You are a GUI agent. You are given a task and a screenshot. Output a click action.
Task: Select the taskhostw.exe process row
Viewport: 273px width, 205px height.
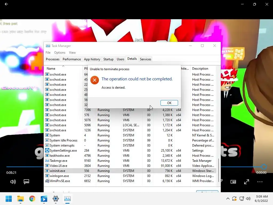coord(130,156)
